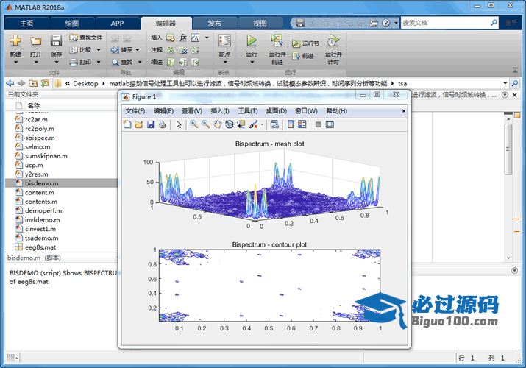Open Figure 1 File (文件) menu
526x368 pixels.
coord(135,111)
